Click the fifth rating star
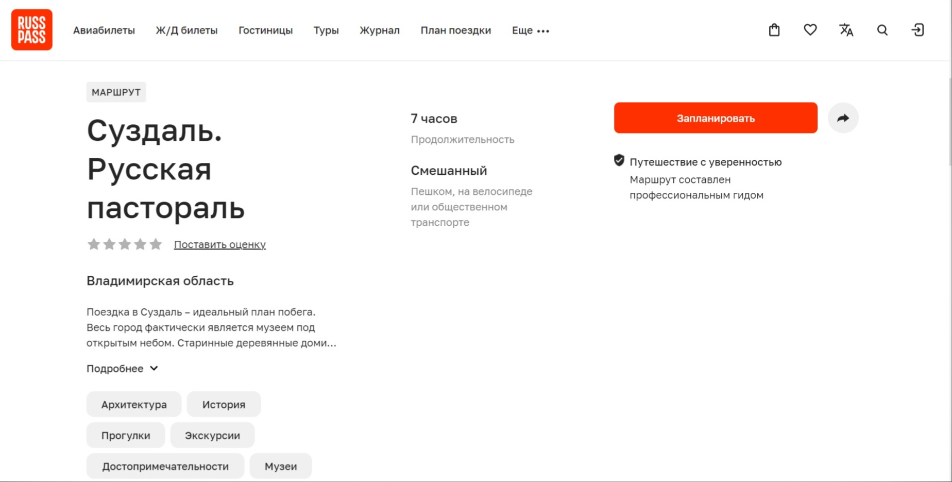 [156, 244]
